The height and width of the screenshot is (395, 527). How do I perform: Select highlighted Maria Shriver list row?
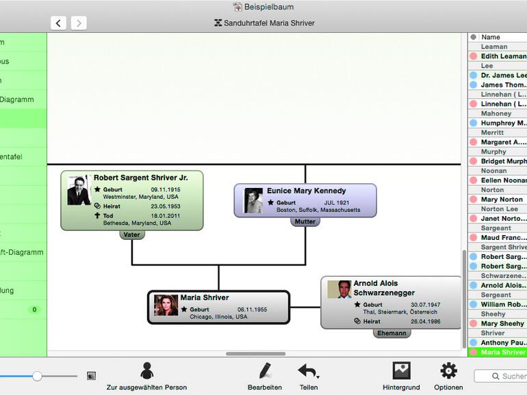[x=498, y=352]
